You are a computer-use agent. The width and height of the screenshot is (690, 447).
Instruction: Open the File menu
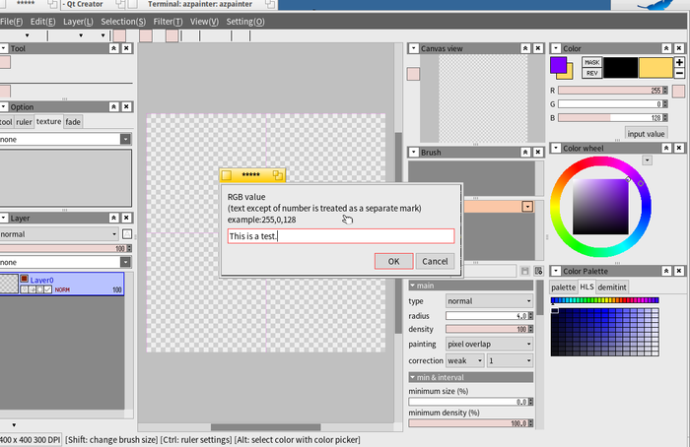point(12,22)
